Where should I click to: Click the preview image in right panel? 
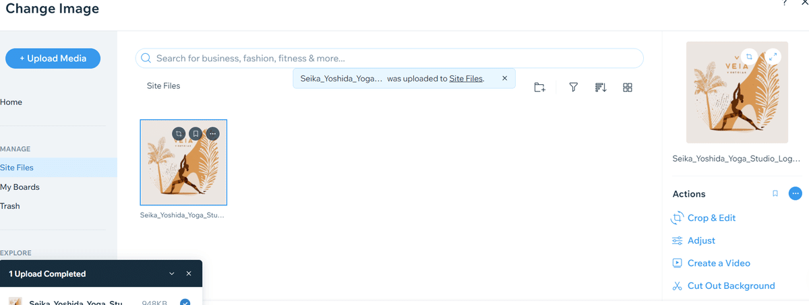[737, 92]
